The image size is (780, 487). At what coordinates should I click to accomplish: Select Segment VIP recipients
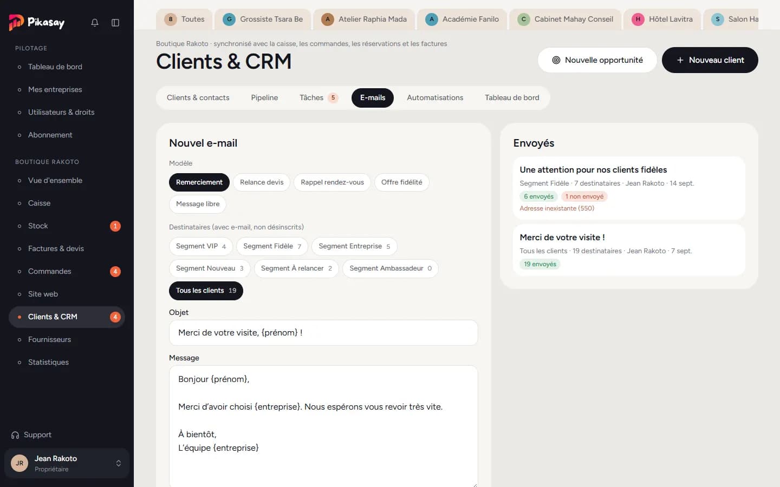[201, 246]
